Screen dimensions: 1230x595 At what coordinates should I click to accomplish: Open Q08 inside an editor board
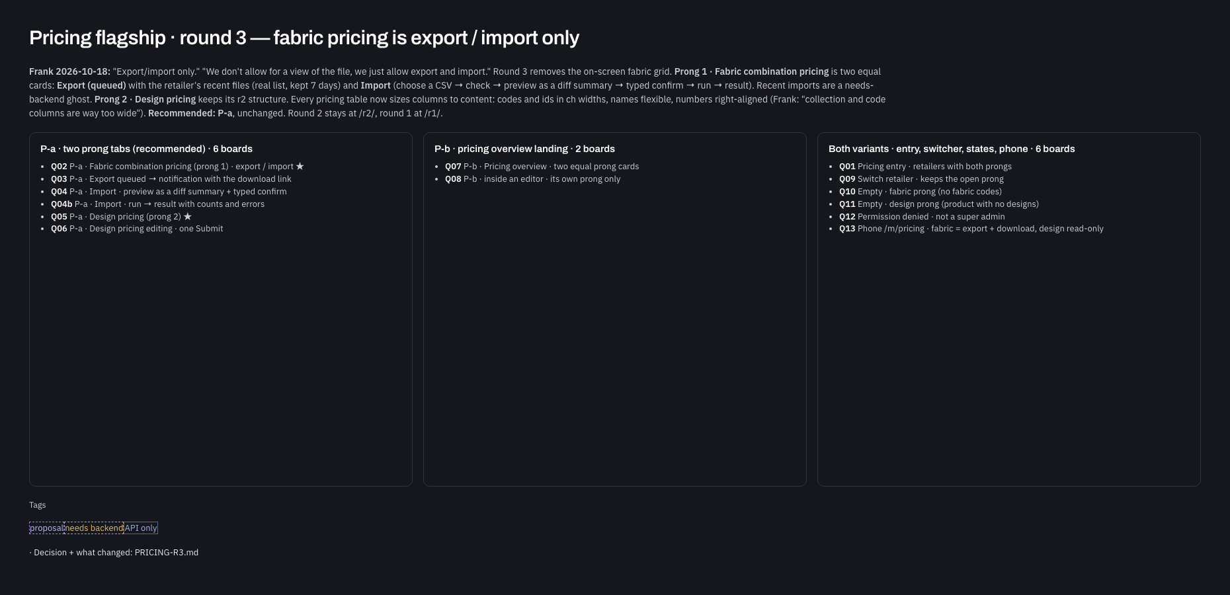click(x=532, y=179)
